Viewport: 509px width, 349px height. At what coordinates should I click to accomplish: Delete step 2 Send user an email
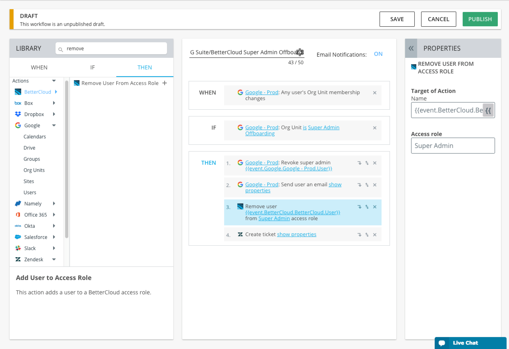click(375, 185)
